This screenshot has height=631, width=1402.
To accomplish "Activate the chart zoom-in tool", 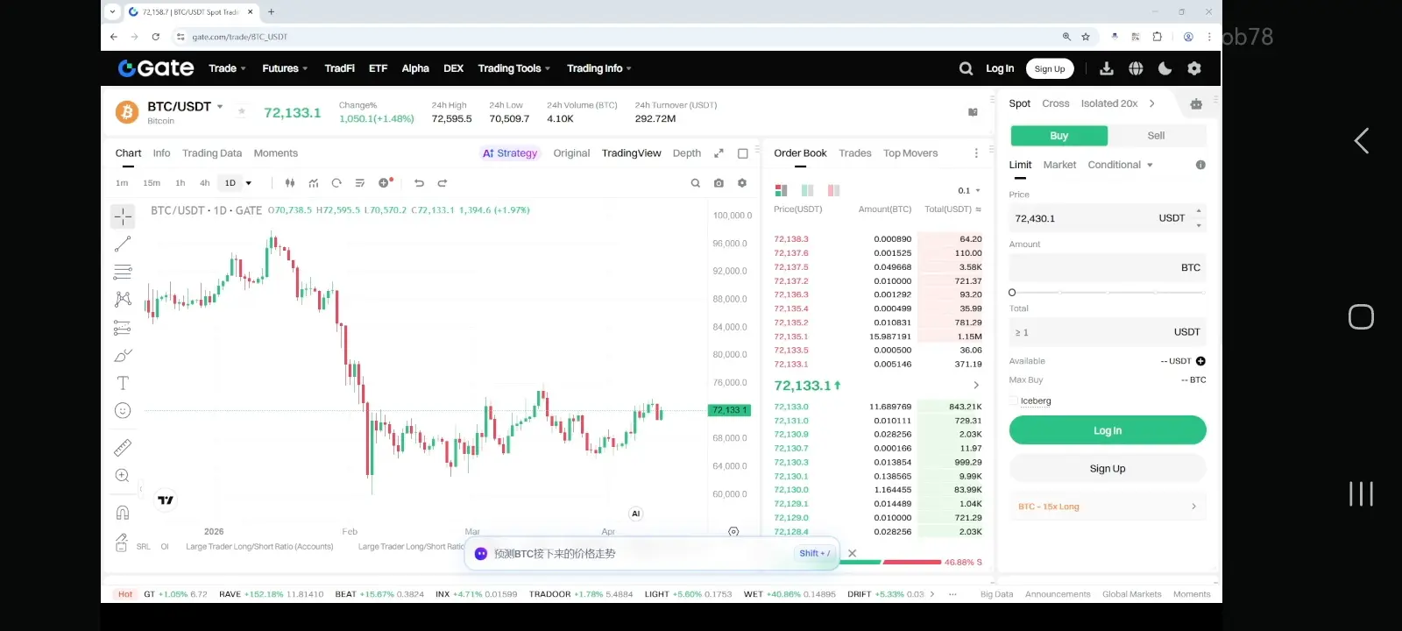I will click(123, 476).
